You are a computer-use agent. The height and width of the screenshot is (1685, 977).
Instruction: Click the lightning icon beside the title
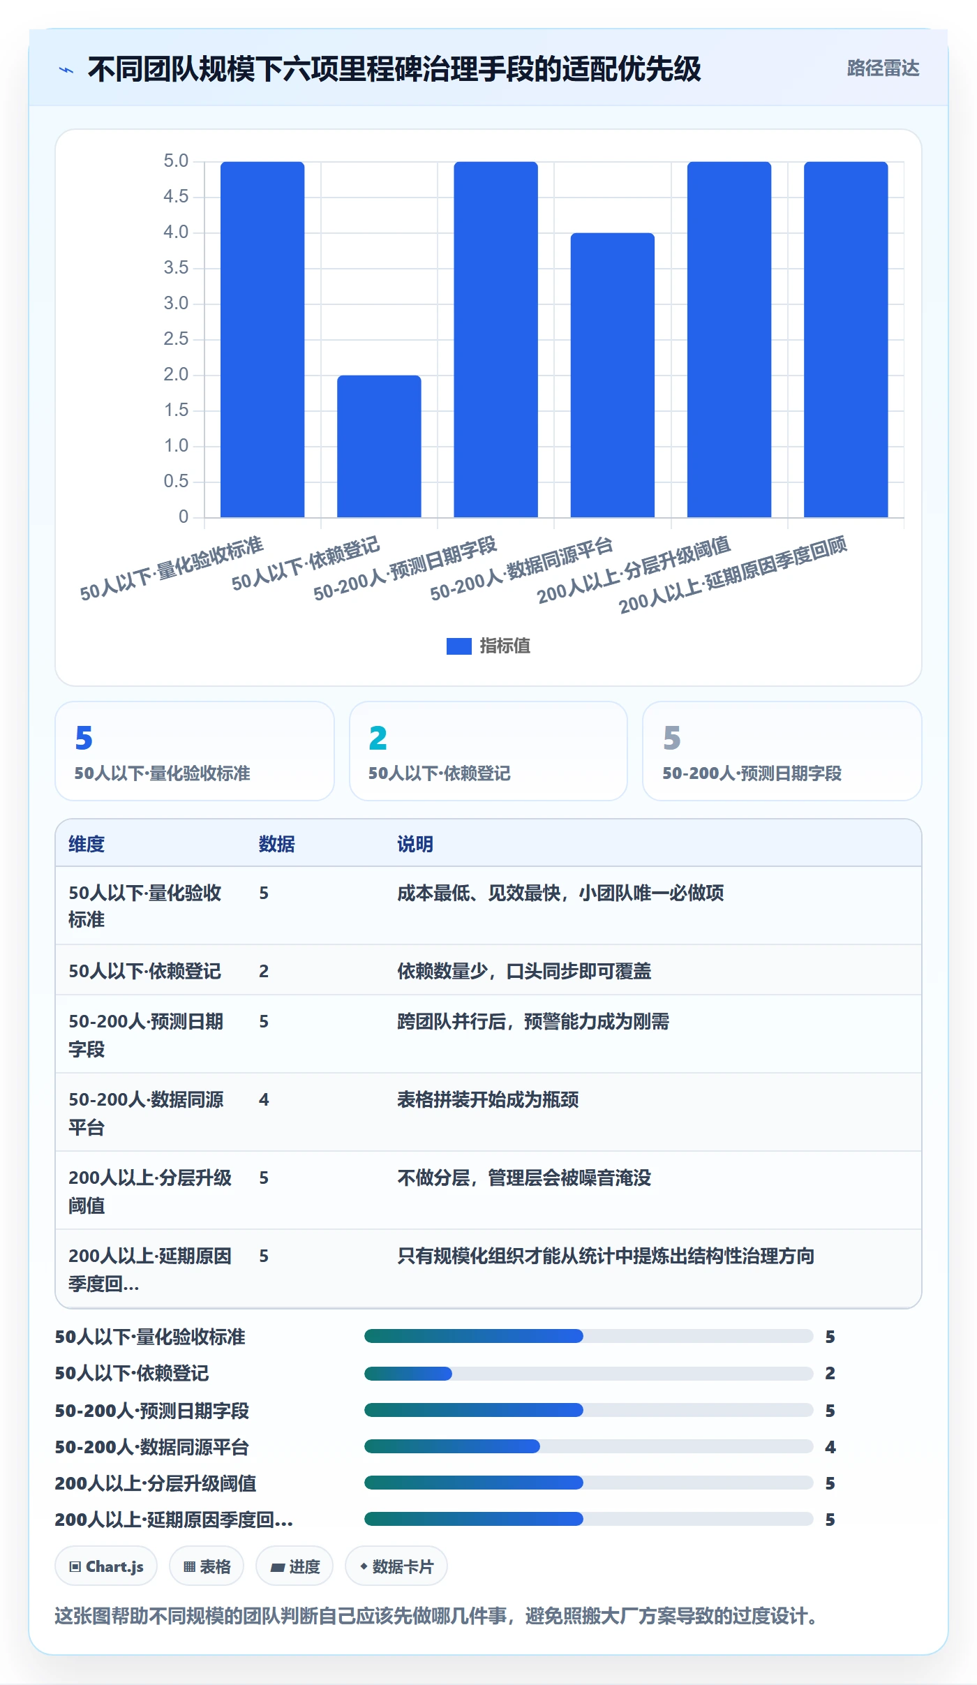(x=66, y=70)
